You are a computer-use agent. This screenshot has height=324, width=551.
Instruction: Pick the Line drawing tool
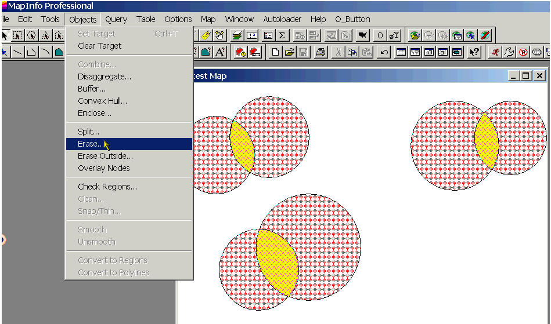[x=18, y=52]
